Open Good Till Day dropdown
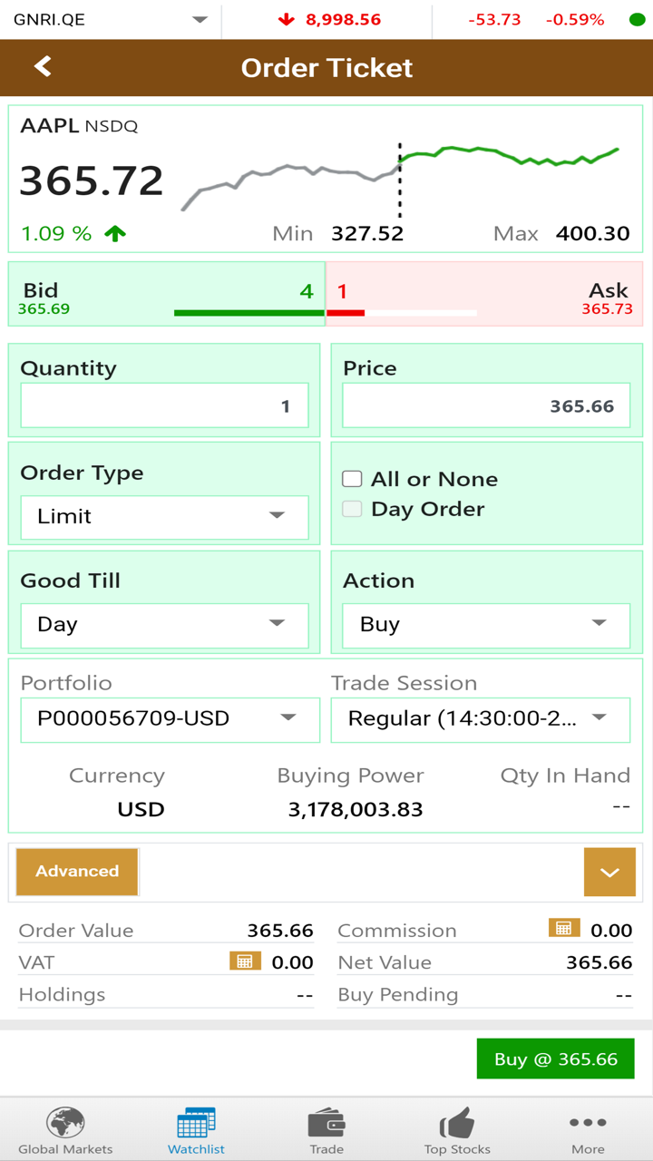 [x=164, y=624]
